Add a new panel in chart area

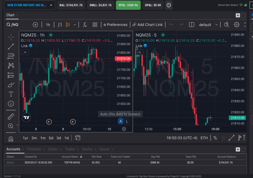[238, 15]
